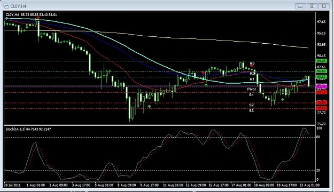This screenshot has width=334, height=192.
Task: Click the 75.20 price axis value
Action: (x=321, y=124)
